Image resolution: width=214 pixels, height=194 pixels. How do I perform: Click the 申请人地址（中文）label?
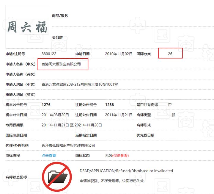[21, 85]
